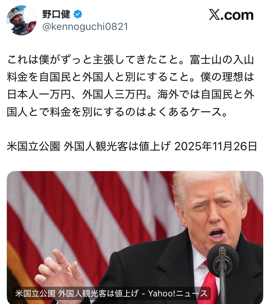Click the X logo glyph at top right
This screenshot has width=270, height=304.
point(214,15)
